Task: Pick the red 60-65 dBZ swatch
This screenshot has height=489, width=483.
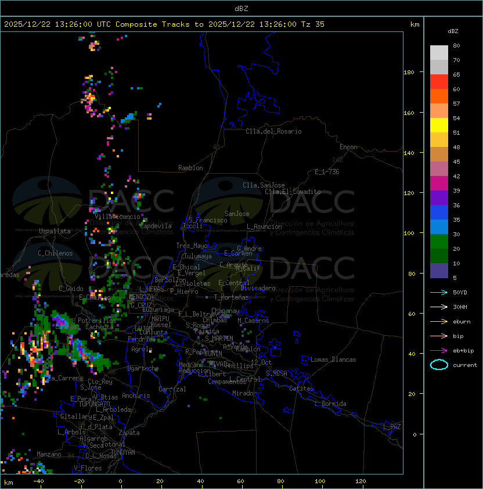Action: tap(439, 82)
